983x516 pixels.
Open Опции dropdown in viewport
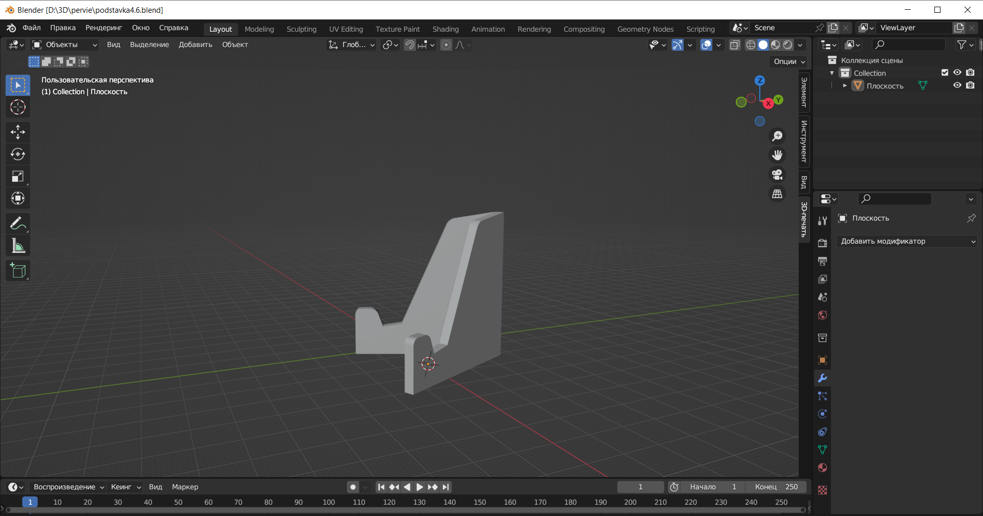tap(789, 61)
